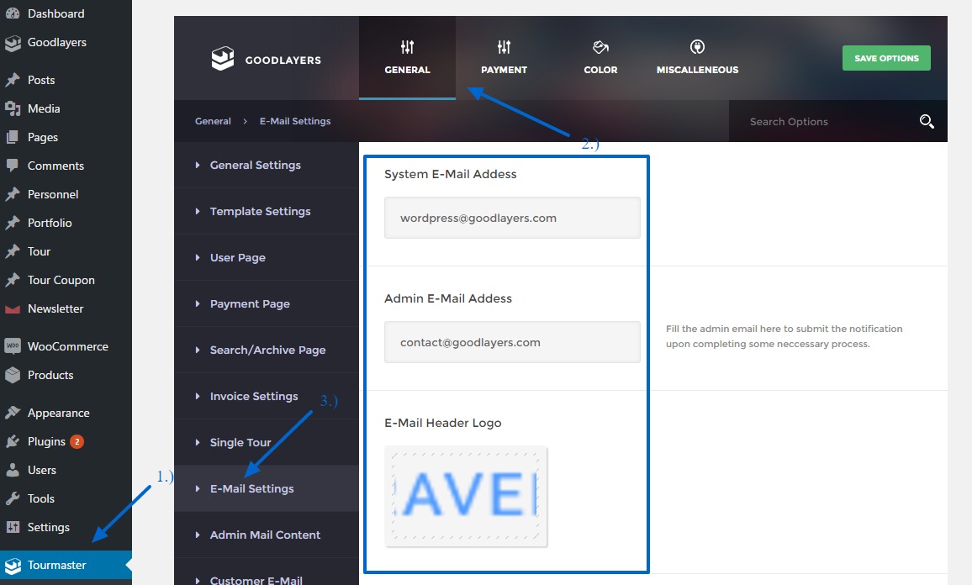The width and height of the screenshot is (972, 585).
Task: Click the E-Mail Header Logo thumbnail
Action: click(466, 497)
